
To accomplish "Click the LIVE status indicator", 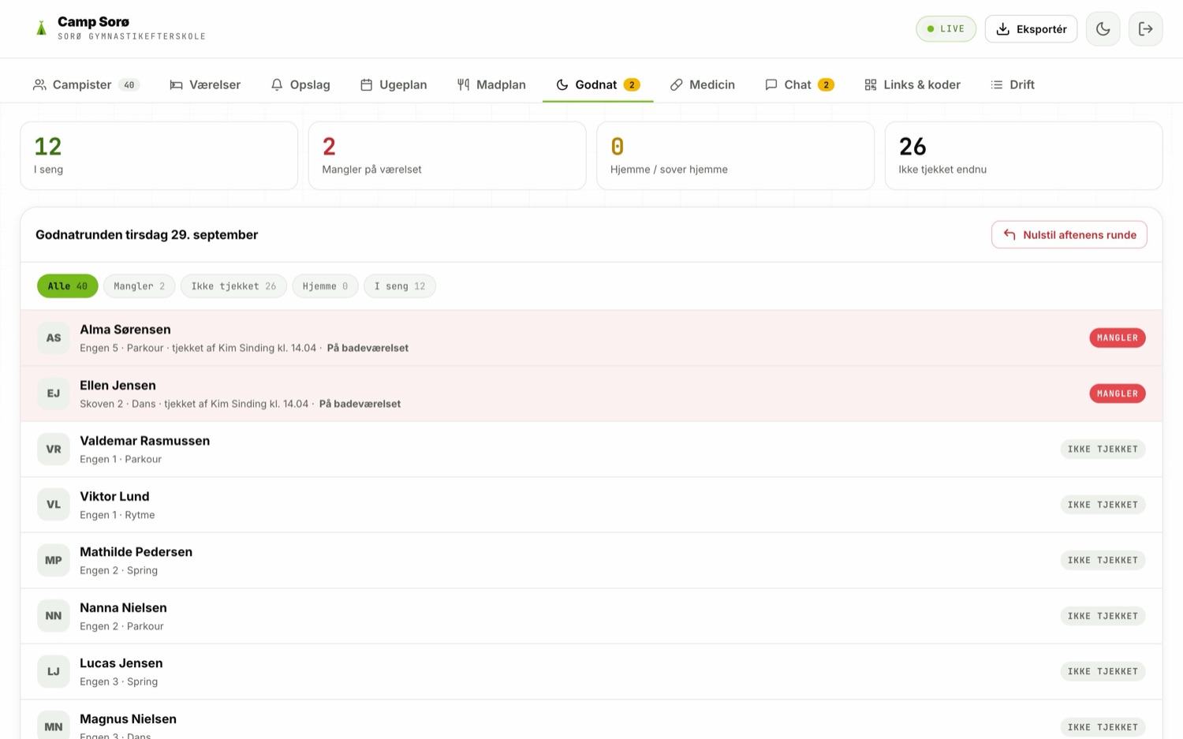I will click(x=946, y=29).
